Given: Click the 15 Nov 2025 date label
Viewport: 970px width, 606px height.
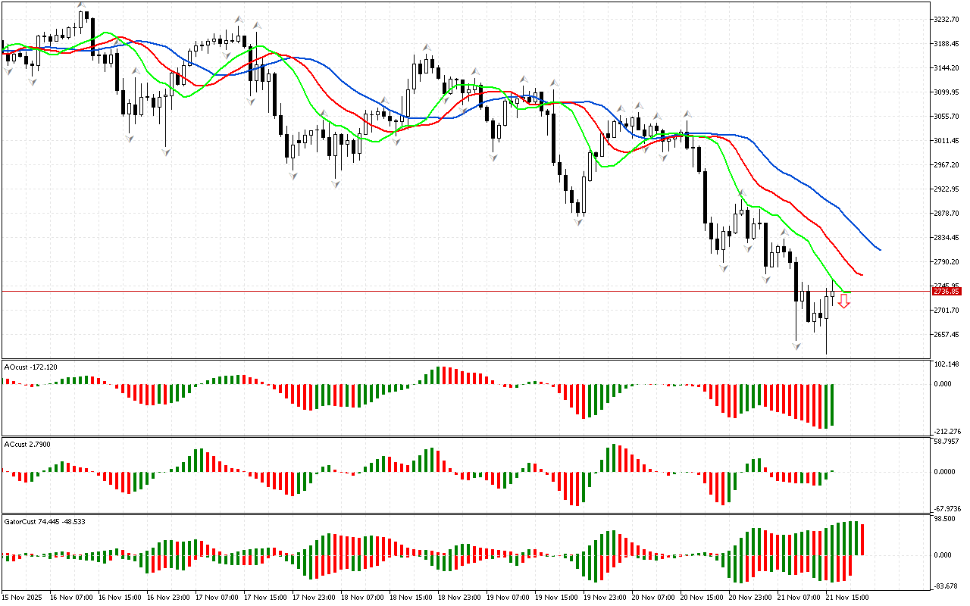Looking at the screenshot, I should pyautogui.click(x=24, y=597).
